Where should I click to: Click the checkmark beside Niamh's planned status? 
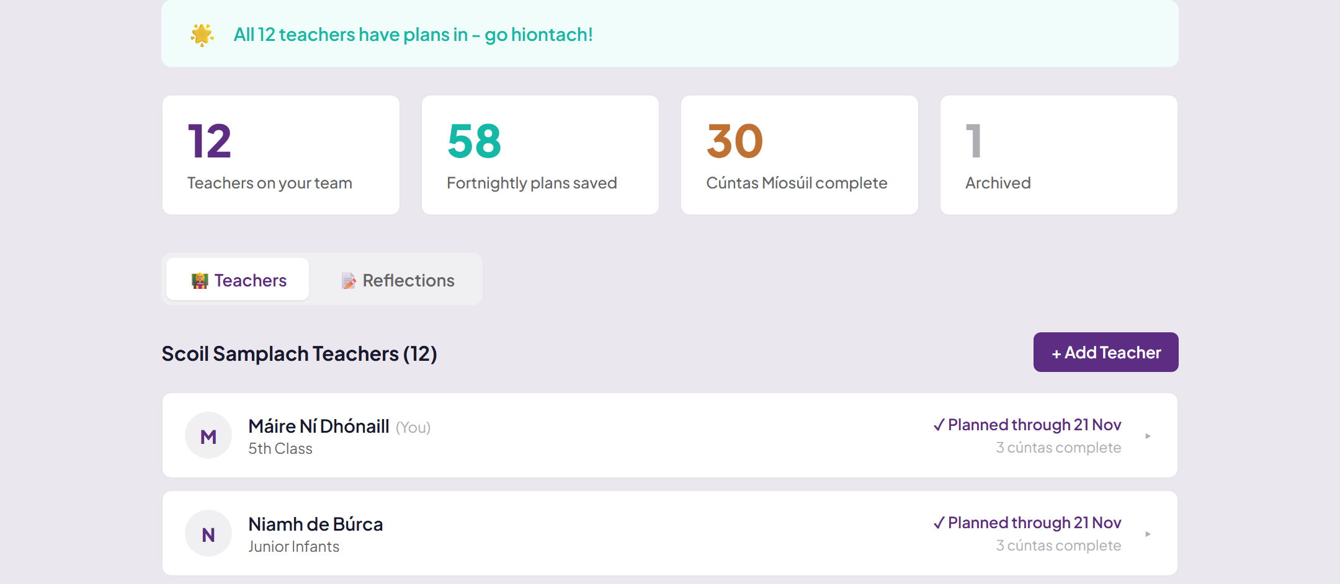[939, 523]
